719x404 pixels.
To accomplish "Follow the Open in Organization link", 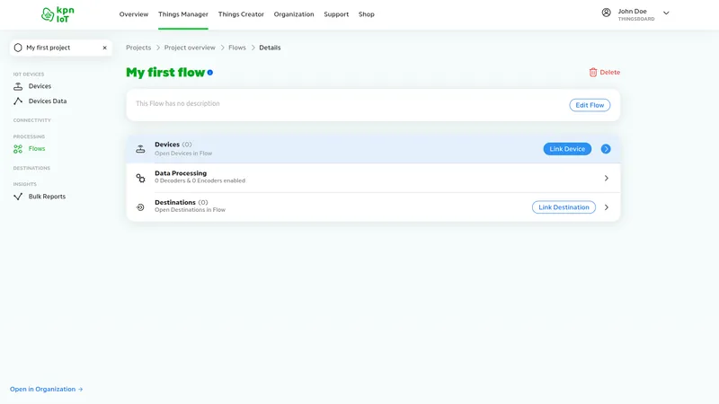I will [47, 390].
